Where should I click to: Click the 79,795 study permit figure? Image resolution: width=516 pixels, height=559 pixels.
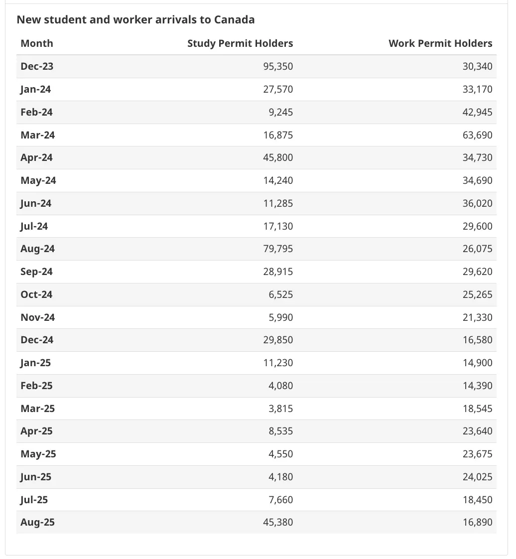coord(278,249)
